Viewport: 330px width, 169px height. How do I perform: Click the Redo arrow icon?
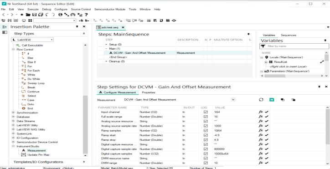click(x=53, y=15)
